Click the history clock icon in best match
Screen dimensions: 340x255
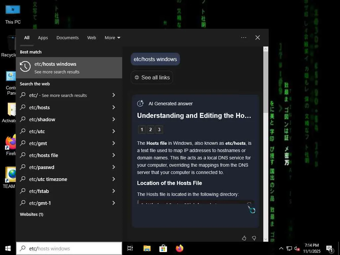[x=25, y=66]
